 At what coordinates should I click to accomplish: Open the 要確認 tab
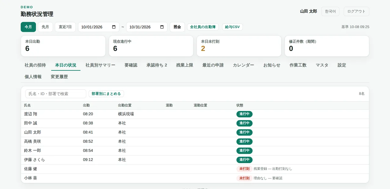[131, 65]
